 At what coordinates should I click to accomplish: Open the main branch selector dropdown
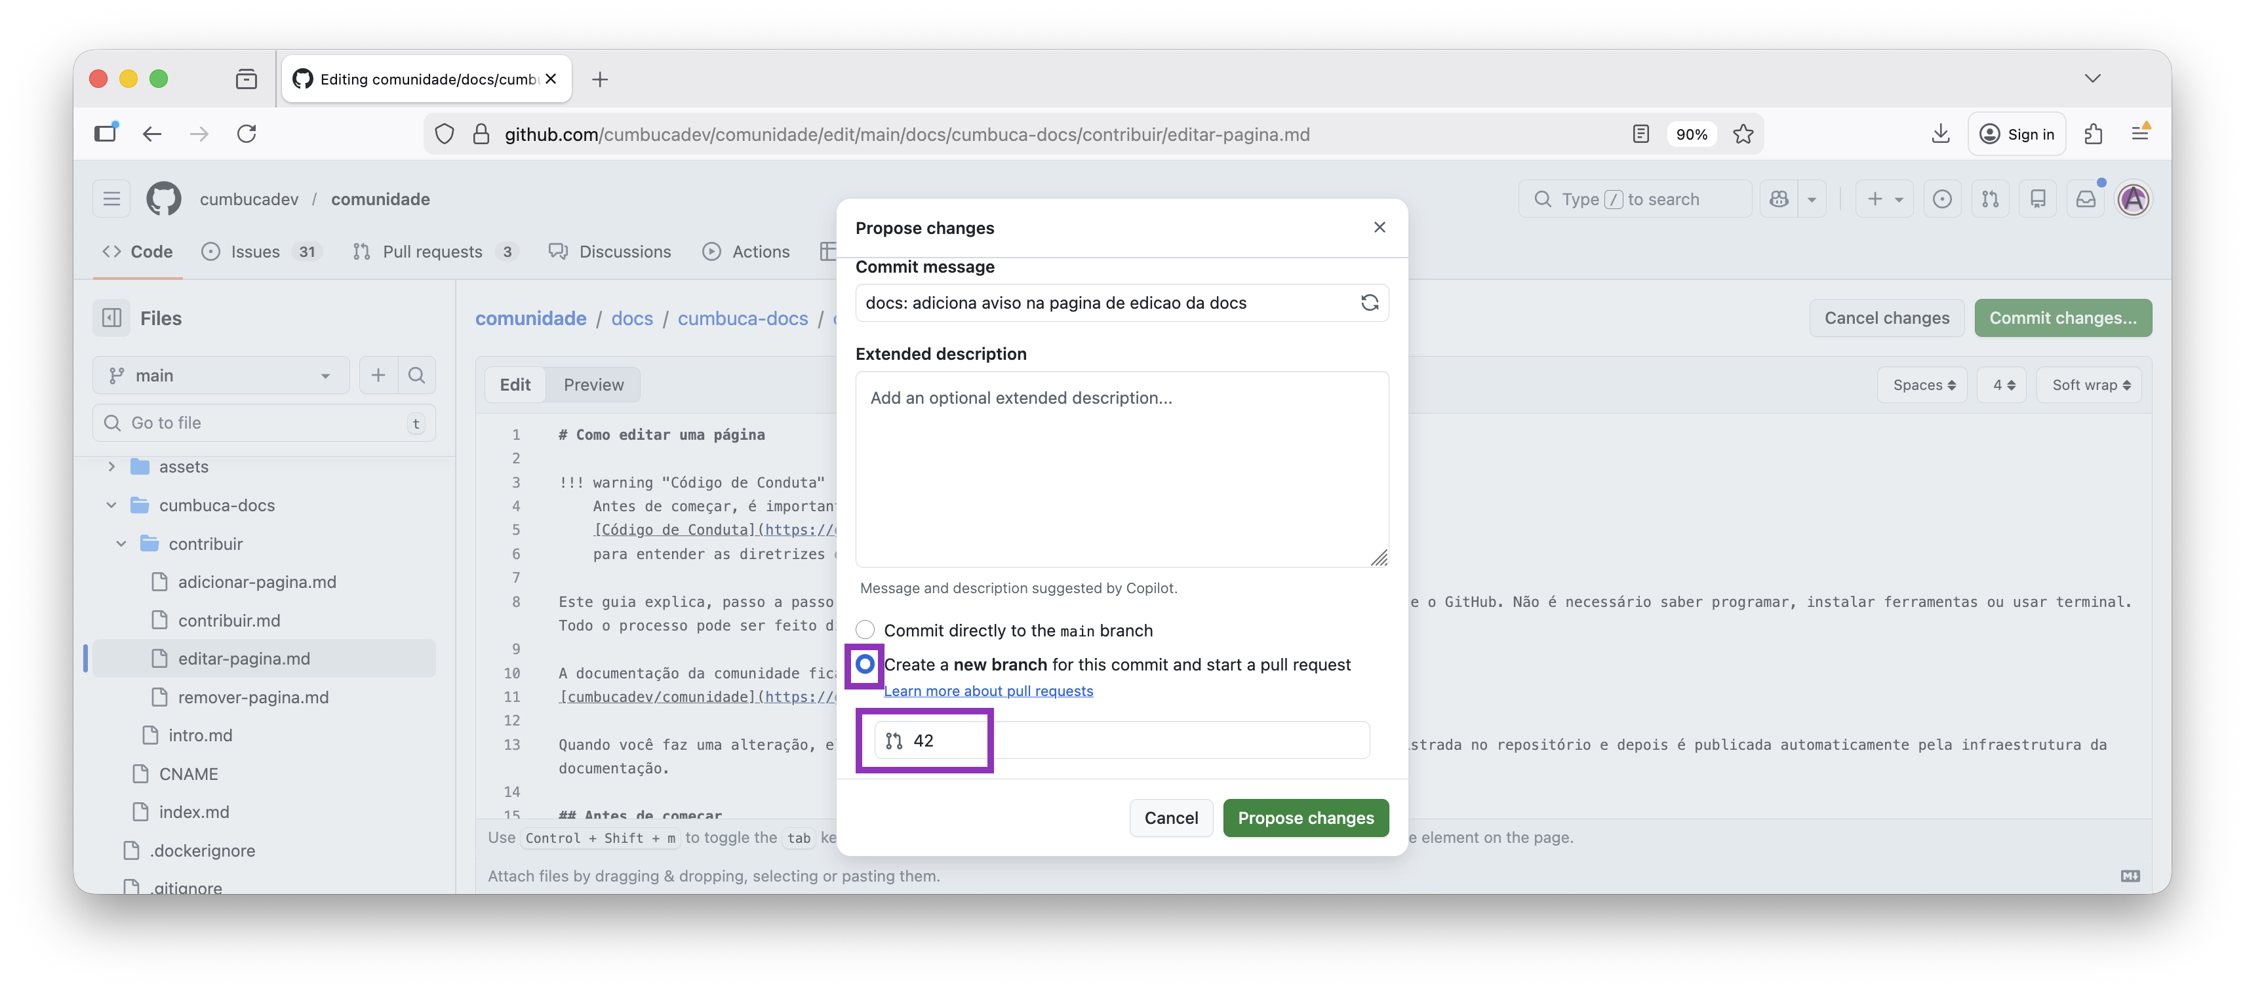(x=220, y=376)
